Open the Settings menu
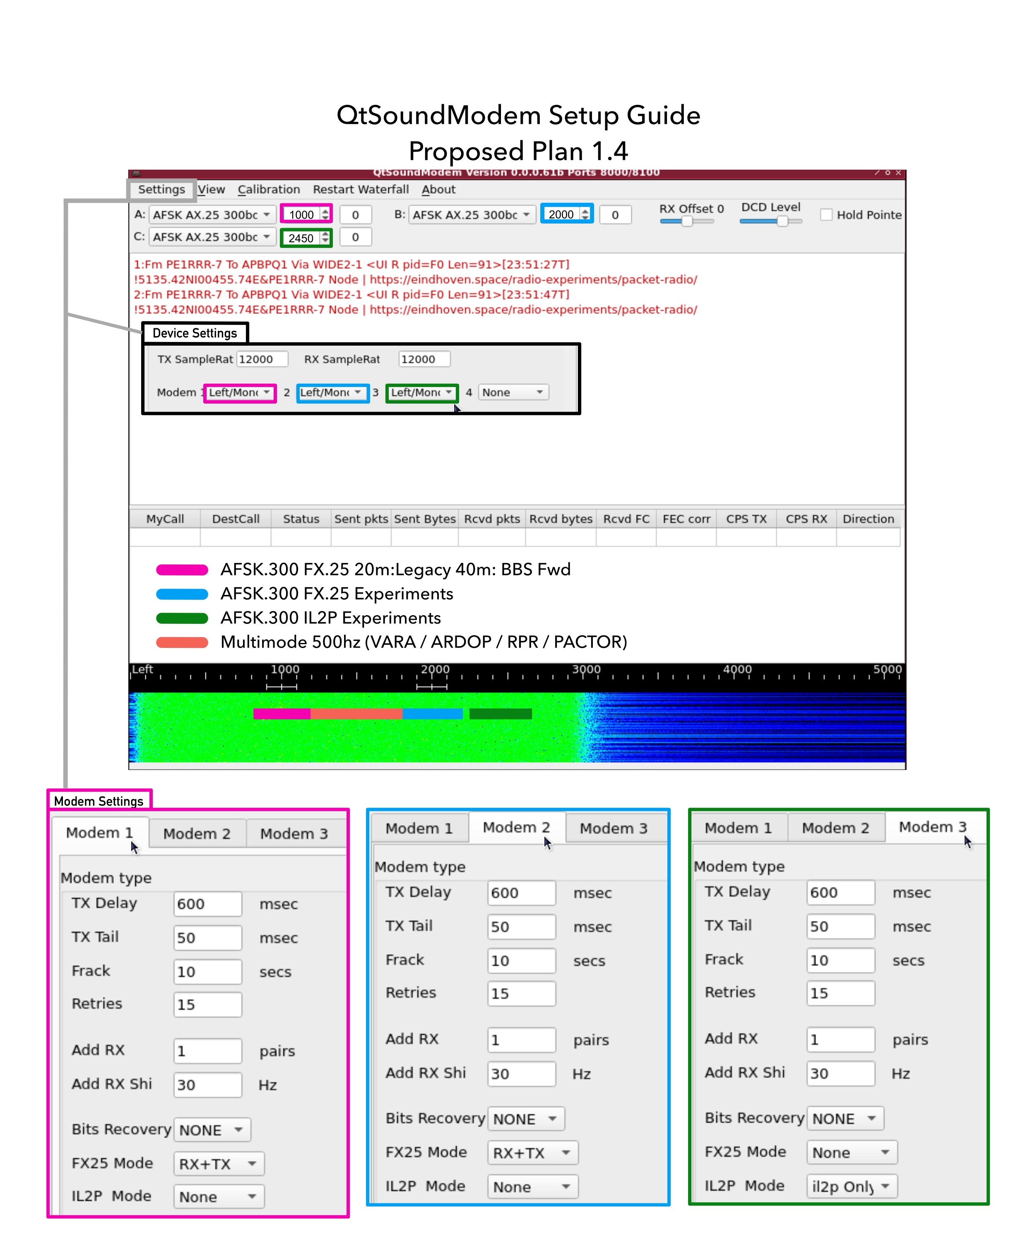 click(161, 190)
